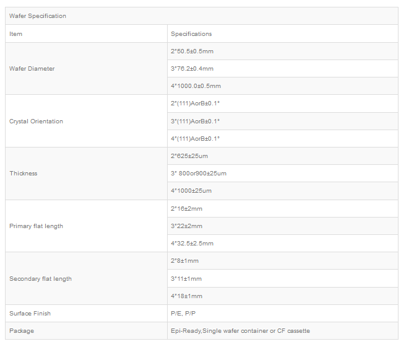
Task: Select the 2"625±25um thickness cell
Action: click(x=191, y=156)
